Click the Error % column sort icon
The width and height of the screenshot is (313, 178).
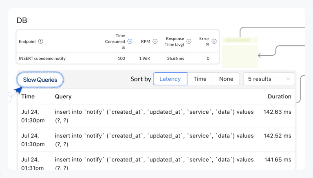click(214, 41)
